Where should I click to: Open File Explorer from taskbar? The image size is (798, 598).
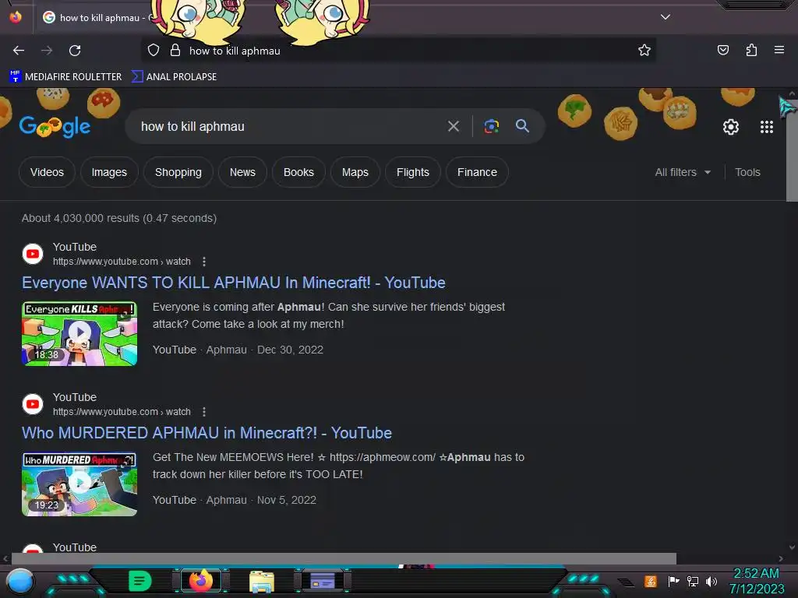(x=262, y=581)
